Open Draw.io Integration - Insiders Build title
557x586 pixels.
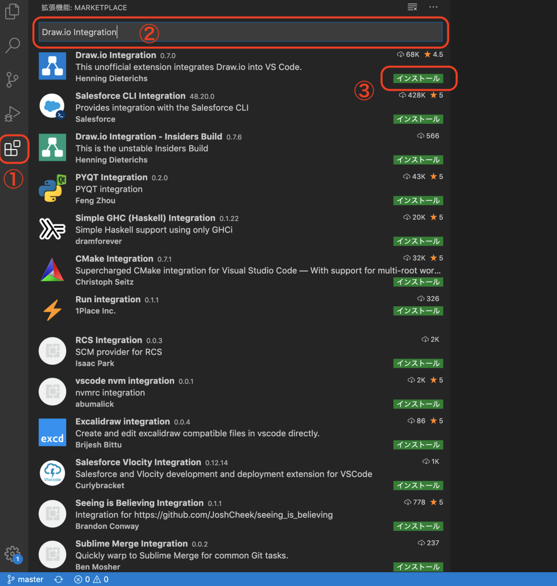pyautogui.click(x=149, y=136)
